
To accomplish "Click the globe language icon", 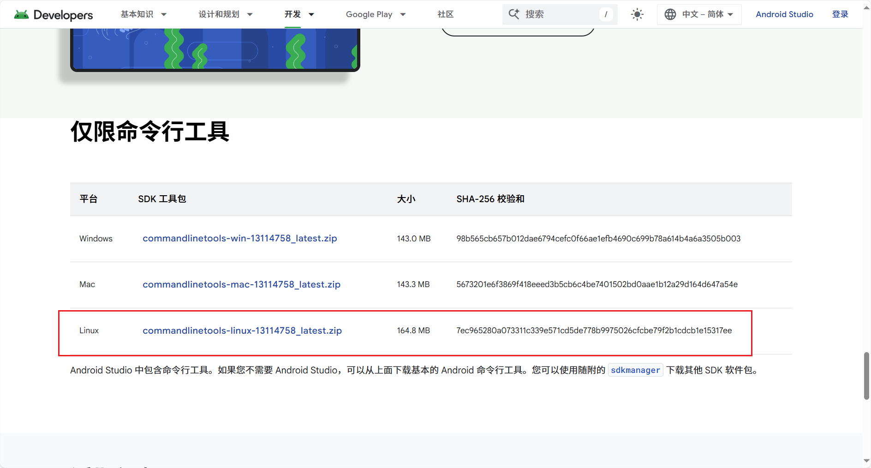I will (x=670, y=14).
